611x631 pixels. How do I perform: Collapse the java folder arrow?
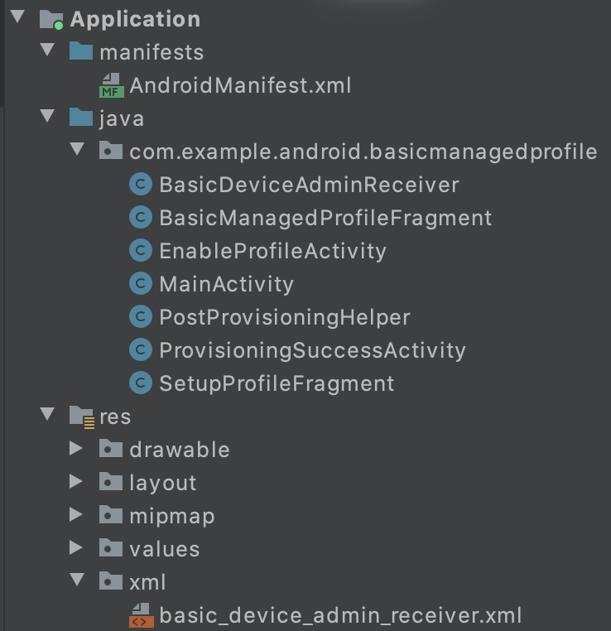47,116
